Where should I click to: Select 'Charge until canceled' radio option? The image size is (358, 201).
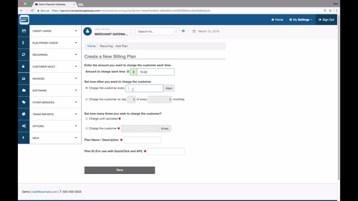pyautogui.click(x=87, y=118)
